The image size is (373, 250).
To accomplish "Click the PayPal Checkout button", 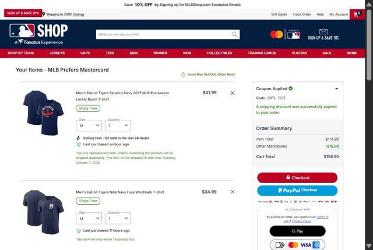I will click(297, 191).
